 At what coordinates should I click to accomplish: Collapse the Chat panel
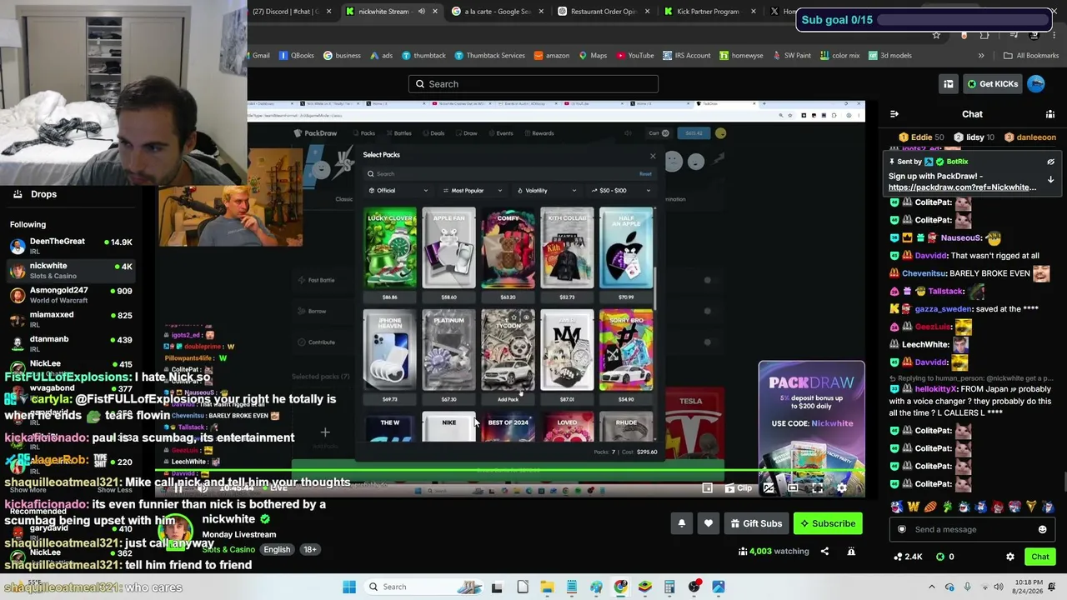[x=894, y=114]
